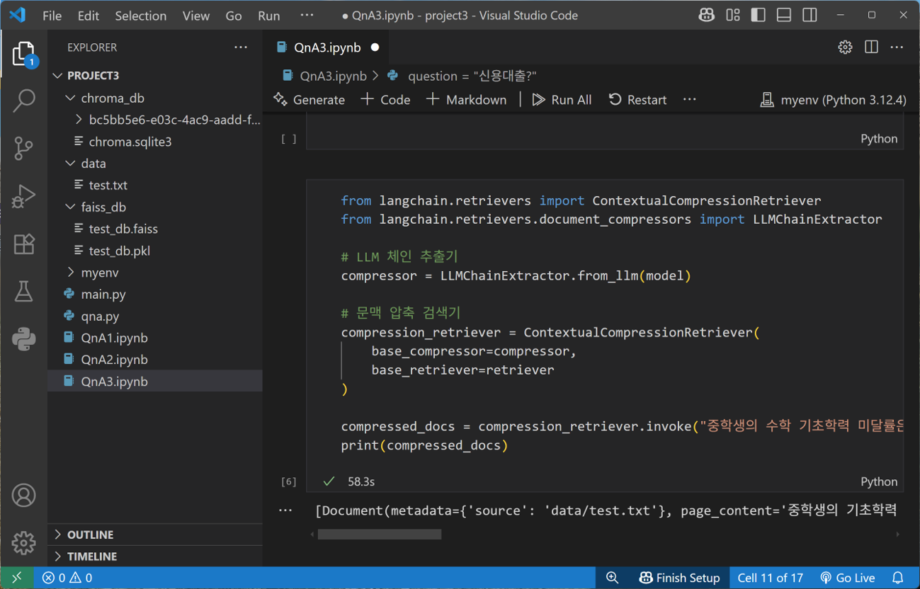Click the myenv kernel selector
The image size is (920, 589).
[x=833, y=100]
